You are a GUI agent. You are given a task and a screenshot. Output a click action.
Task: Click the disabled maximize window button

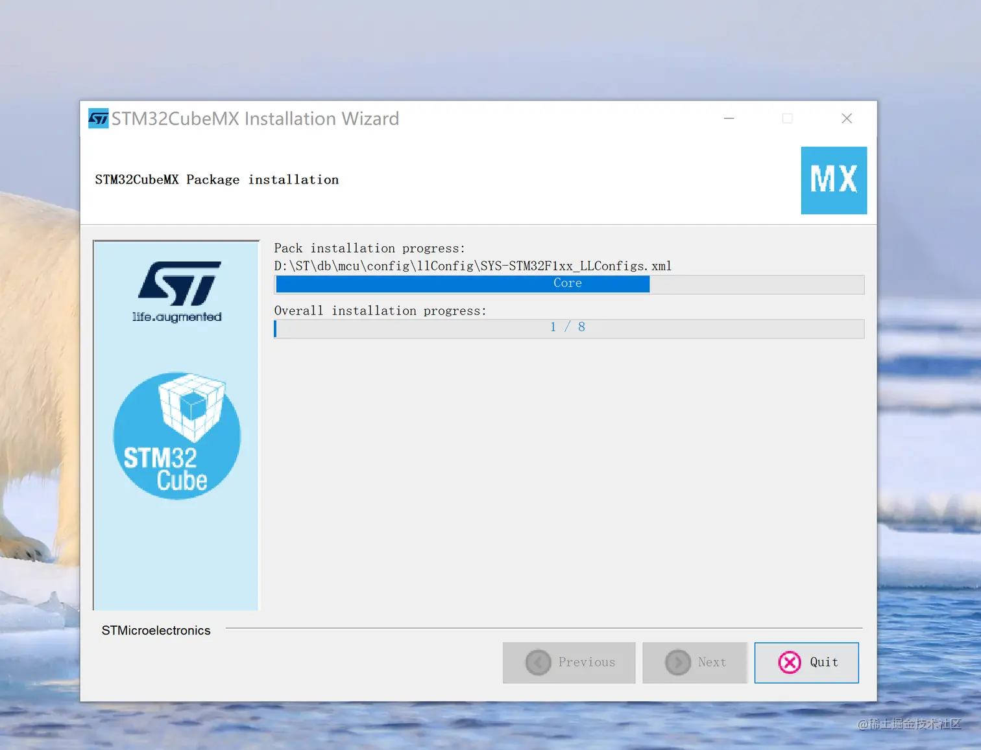tap(788, 119)
